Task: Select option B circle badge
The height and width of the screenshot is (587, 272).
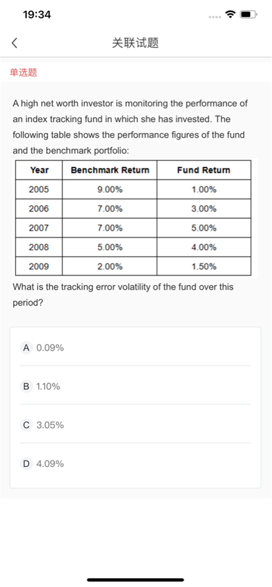Action: tap(26, 386)
